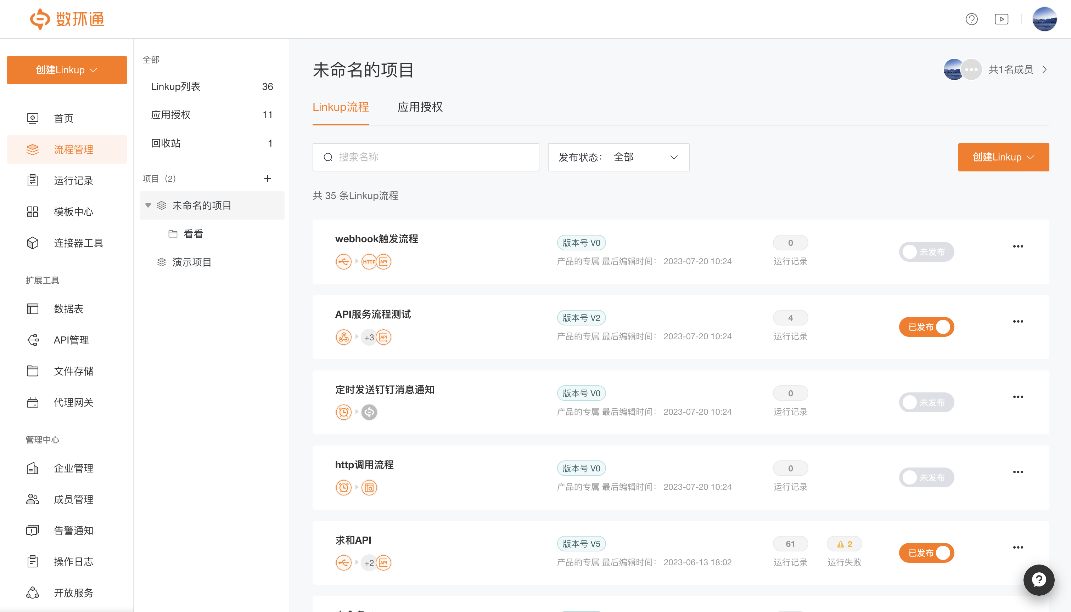Screen dimensions: 1071x612
Task: Open the webhook触发流程 flow title
Action: 376,239
